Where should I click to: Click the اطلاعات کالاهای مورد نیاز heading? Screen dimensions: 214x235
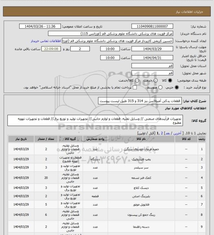pos(185,108)
